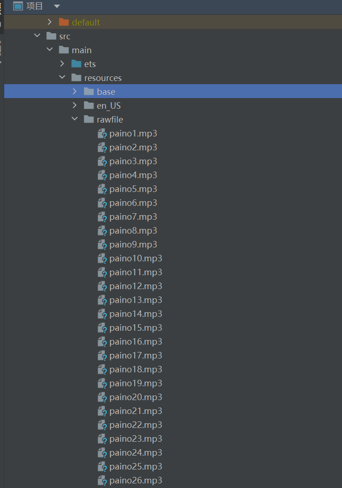Click the blue ets folder icon
Image resolution: width=342 pixels, height=488 pixels.
76,64
